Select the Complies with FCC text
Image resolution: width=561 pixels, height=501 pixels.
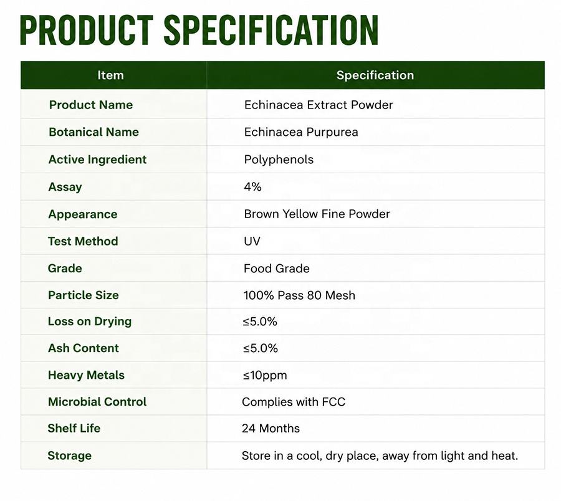coord(294,402)
